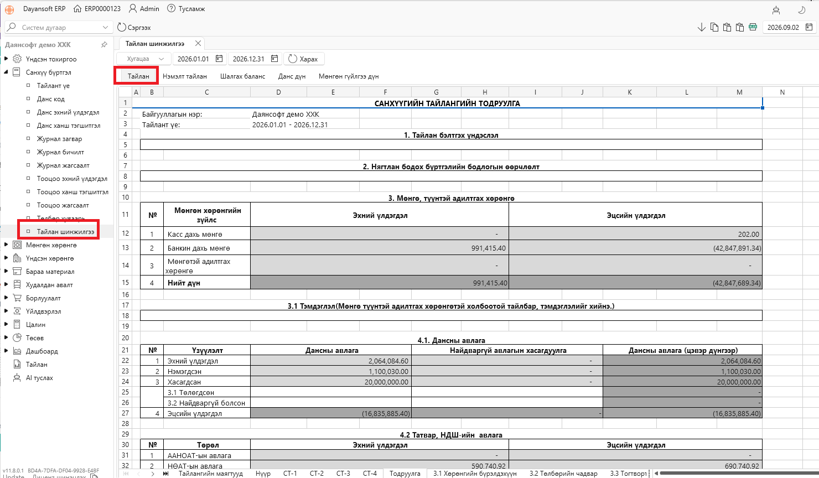Click the Мөнгөн хөрөнгө module icon
Image resolution: width=819 pixels, height=478 pixels.
(17, 245)
